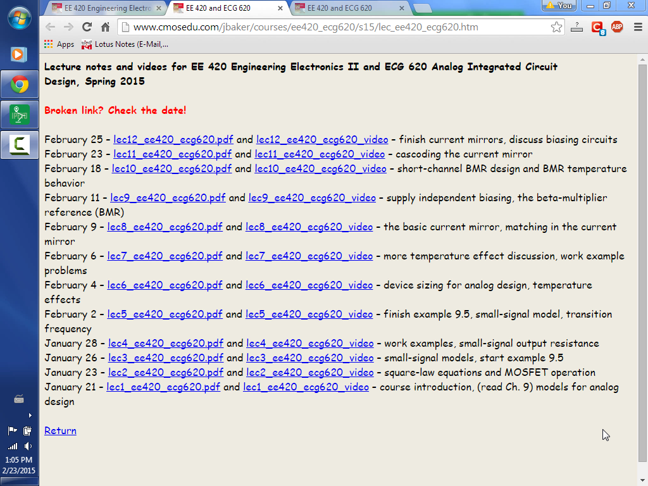This screenshot has height=486, width=648.
Task: Close the EE 420 Engineering Electro tab
Action: click(x=159, y=8)
